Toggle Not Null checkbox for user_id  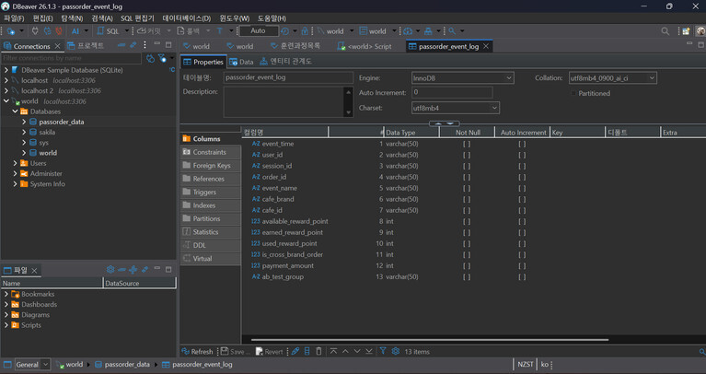click(467, 155)
